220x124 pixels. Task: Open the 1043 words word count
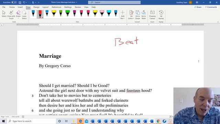click(x=15, y=117)
